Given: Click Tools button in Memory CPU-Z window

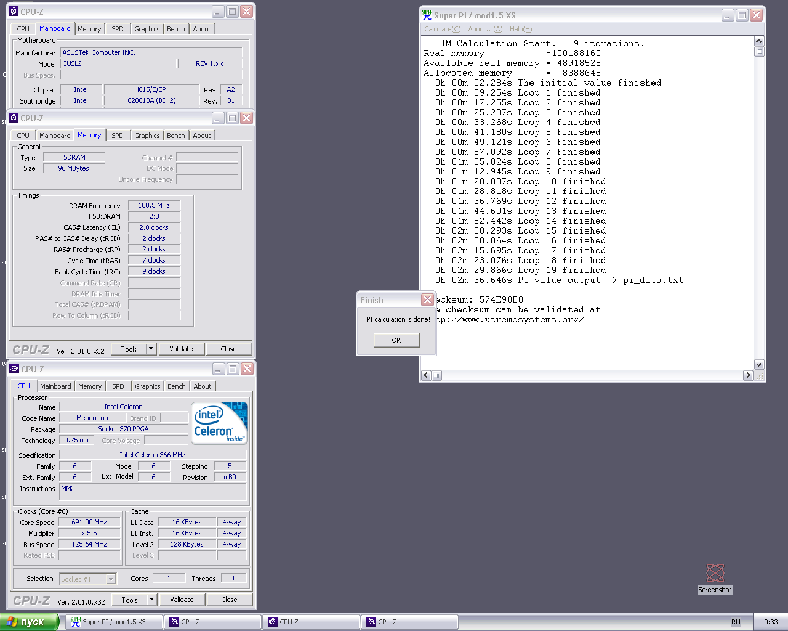Looking at the screenshot, I should (x=129, y=349).
